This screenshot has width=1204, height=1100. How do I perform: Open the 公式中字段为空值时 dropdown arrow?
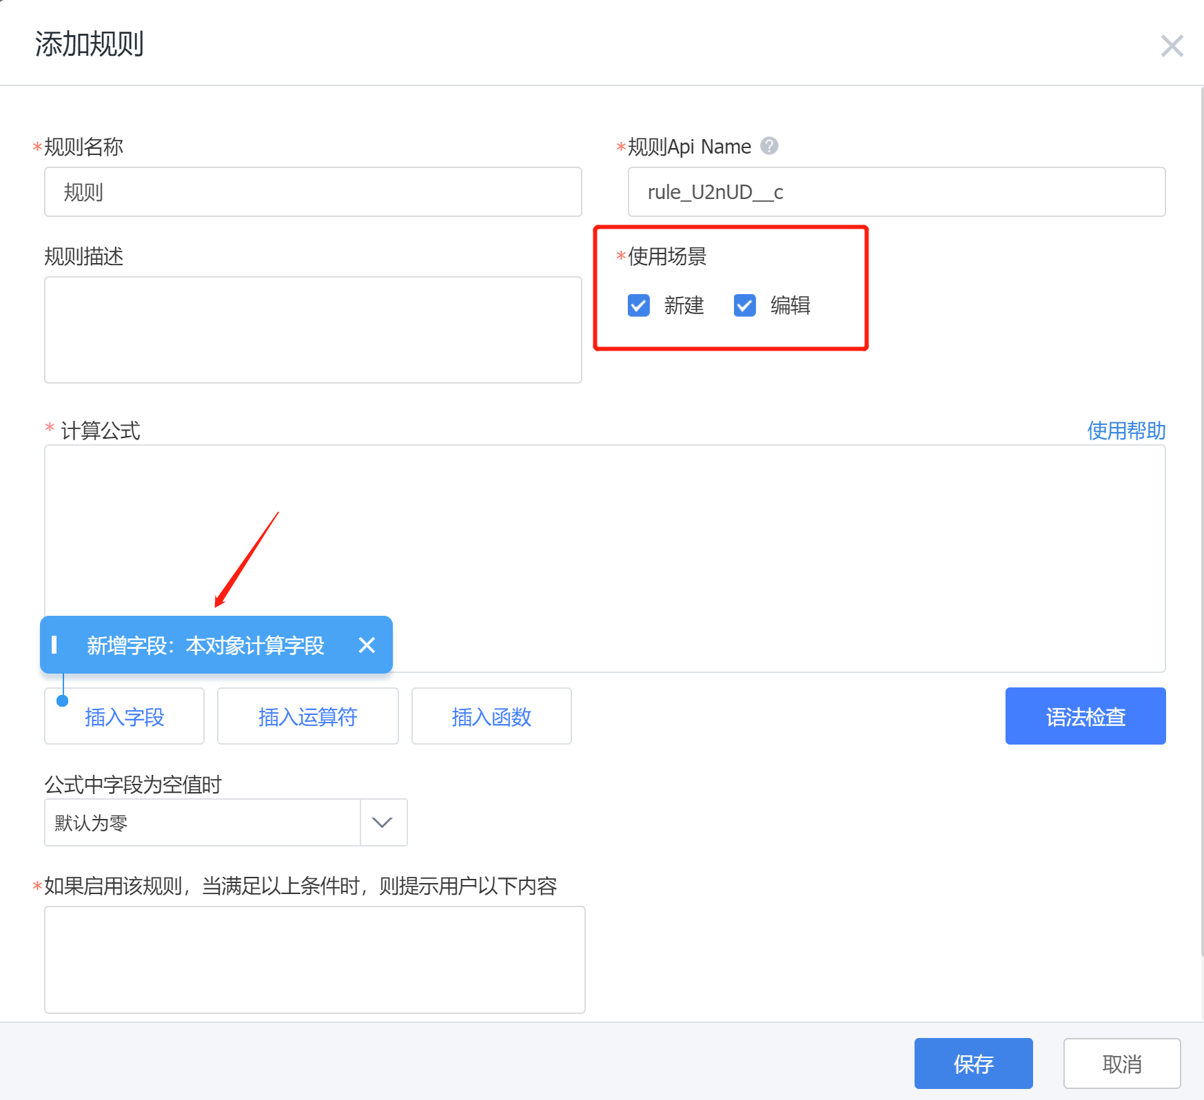(382, 822)
